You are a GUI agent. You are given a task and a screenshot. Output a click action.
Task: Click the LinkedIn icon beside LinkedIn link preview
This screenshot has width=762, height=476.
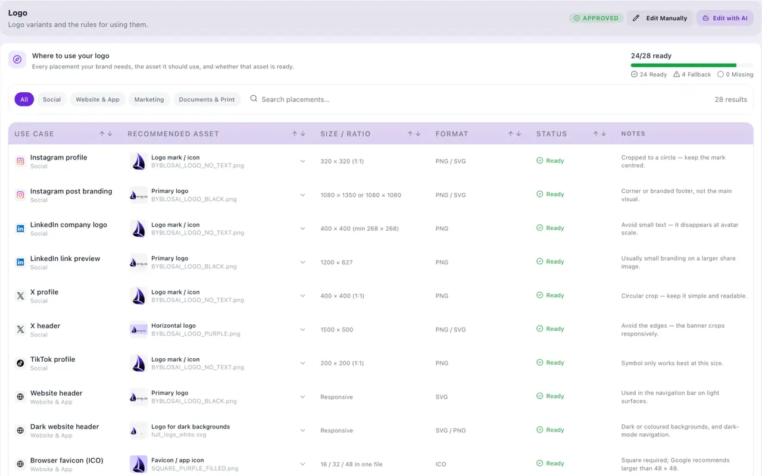point(20,262)
